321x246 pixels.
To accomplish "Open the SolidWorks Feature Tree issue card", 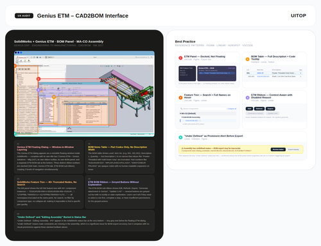I will 49,192.
